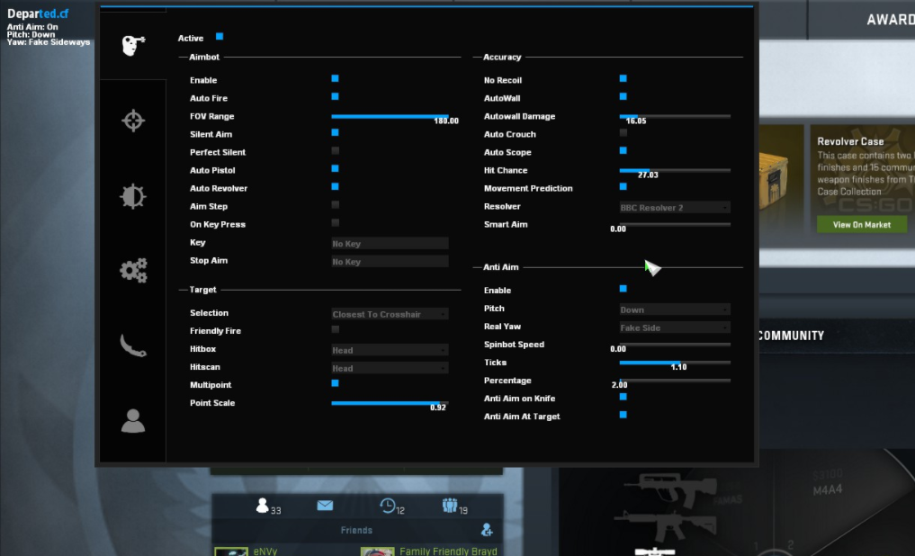
Task: Toggle the Active checkbox
Action: click(220, 37)
